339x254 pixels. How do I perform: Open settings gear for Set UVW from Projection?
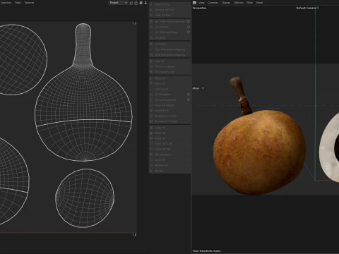coord(189,21)
